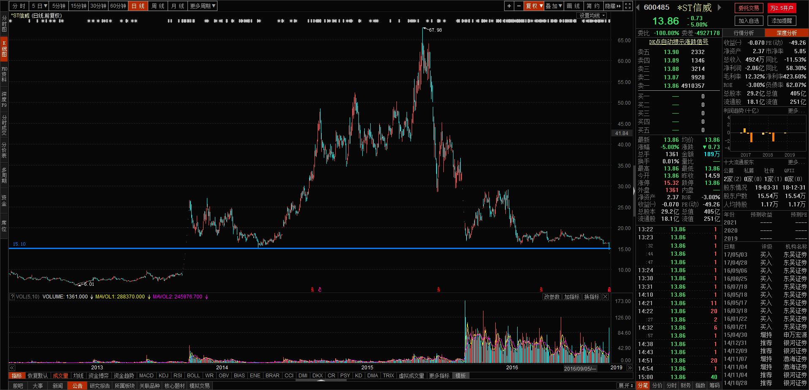The height and width of the screenshot is (390, 809).
Task: Open the 深度分析 tab
Action: coord(787,33)
